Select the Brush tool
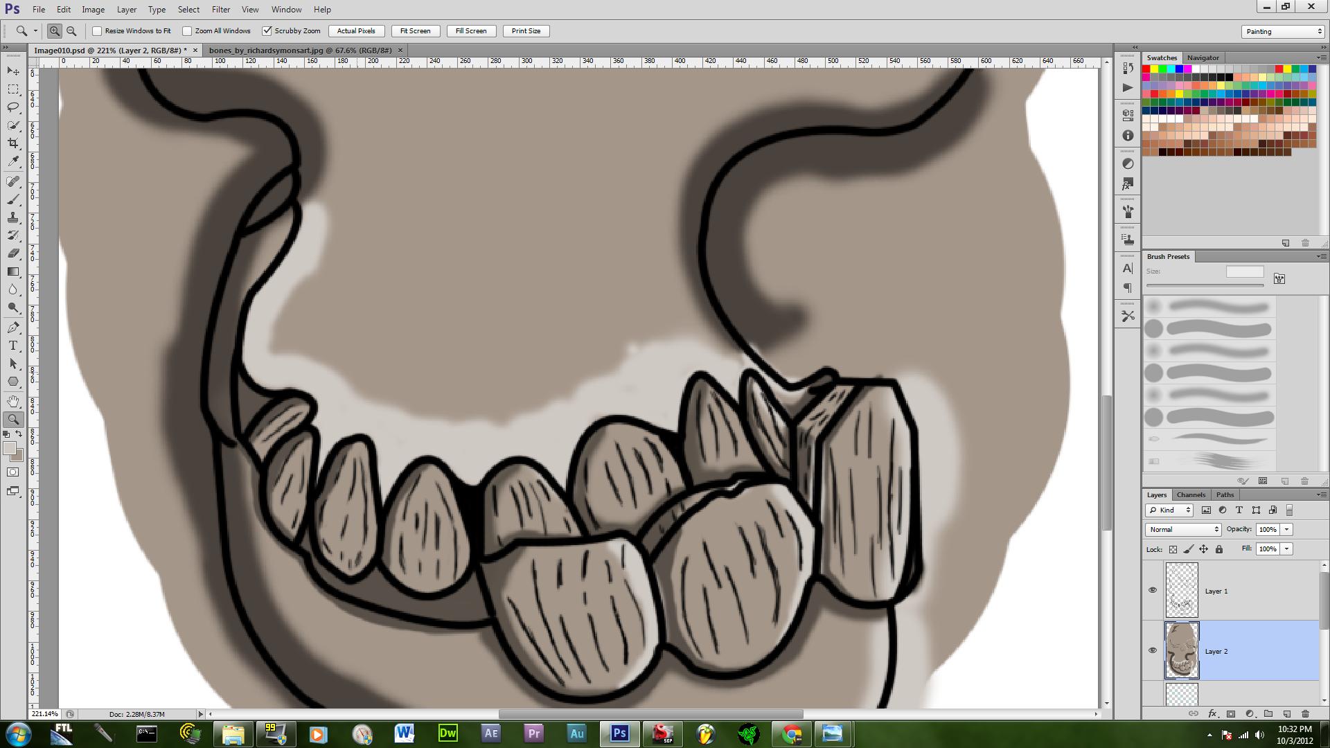The height and width of the screenshot is (748, 1330). click(x=13, y=199)
